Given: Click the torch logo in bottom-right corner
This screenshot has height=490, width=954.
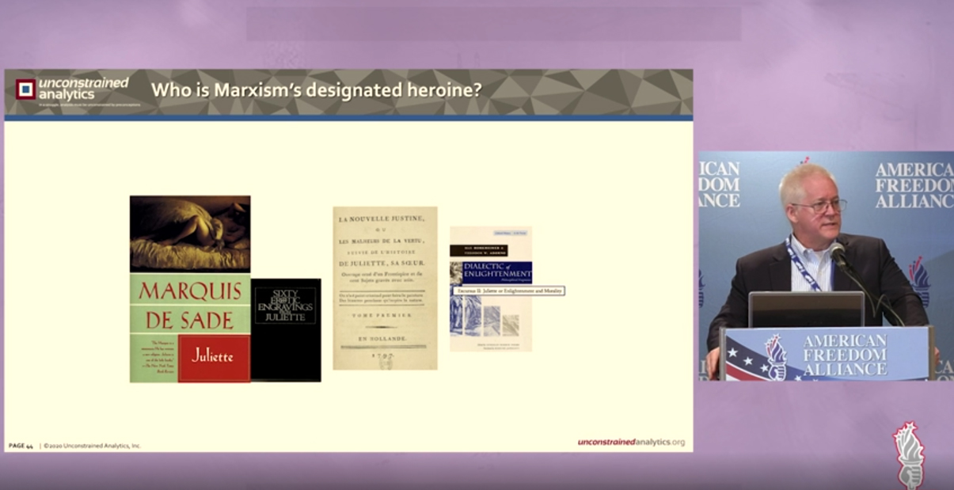Looking at the screenshot, I should point(908,454).
